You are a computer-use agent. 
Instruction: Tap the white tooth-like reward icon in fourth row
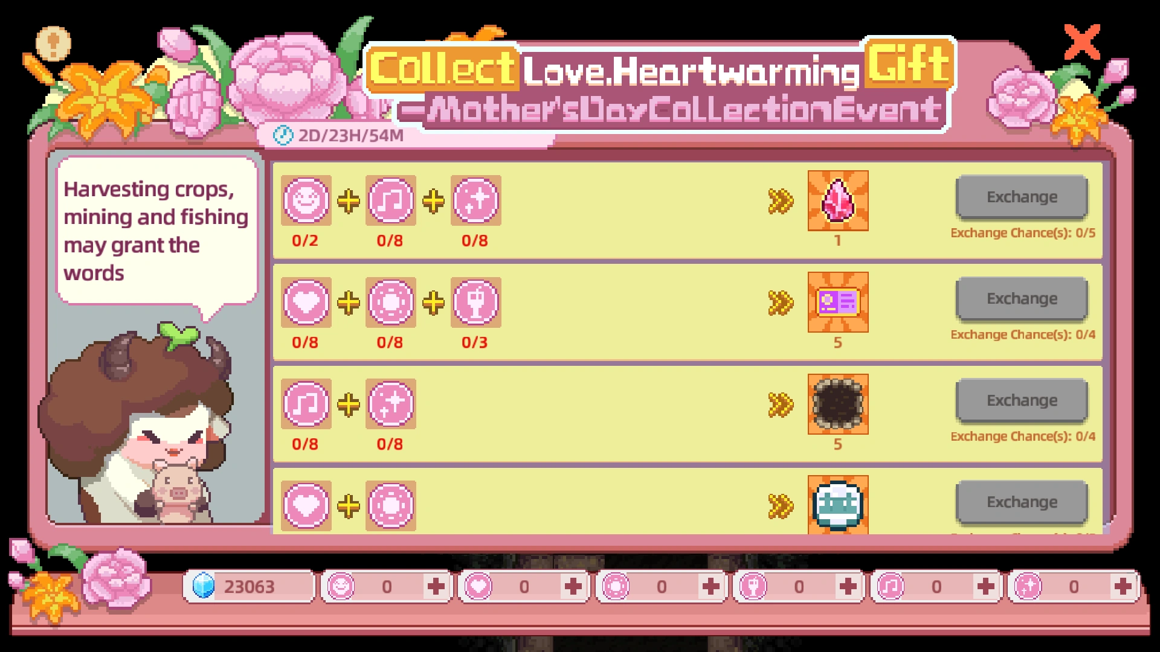coord(838,505)
